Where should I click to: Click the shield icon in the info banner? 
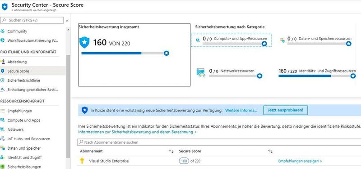click(x=85, y=110)
